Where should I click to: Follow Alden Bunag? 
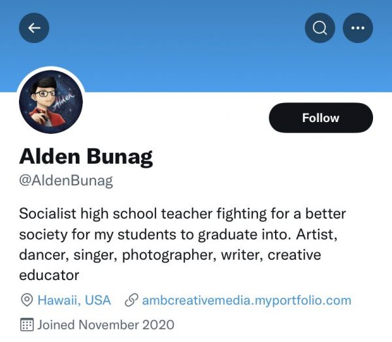(320, 117)
